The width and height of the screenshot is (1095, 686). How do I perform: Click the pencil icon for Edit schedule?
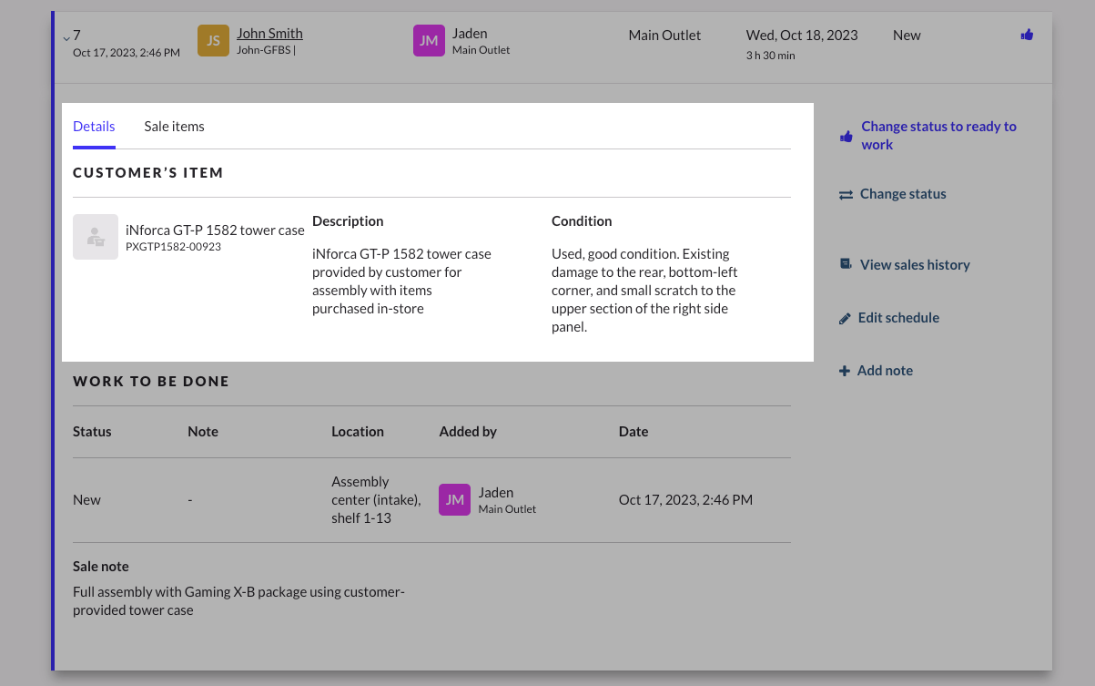point(845,318)
